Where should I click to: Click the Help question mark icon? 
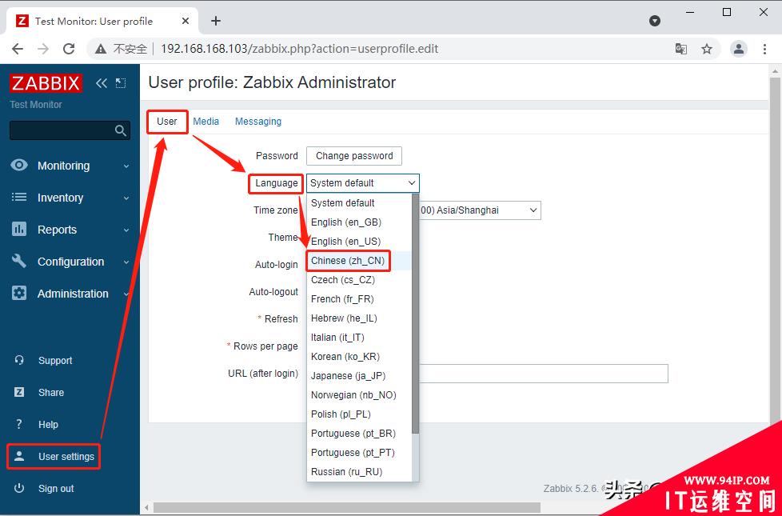[x=19, y=424]
